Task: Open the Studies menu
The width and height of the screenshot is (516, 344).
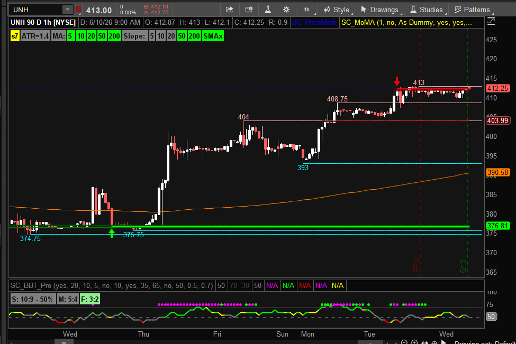Action: coord(427,10)
